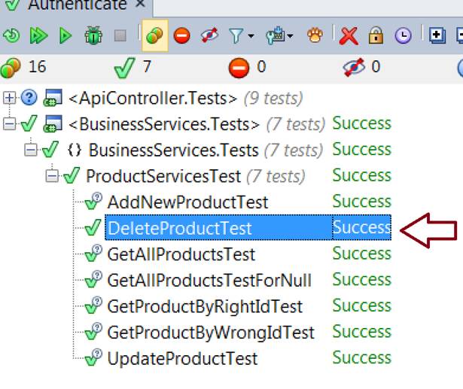Expand the ApiController.Tests node
The image size is (463, 389).
pyautogui.click(x=9, y=97)
